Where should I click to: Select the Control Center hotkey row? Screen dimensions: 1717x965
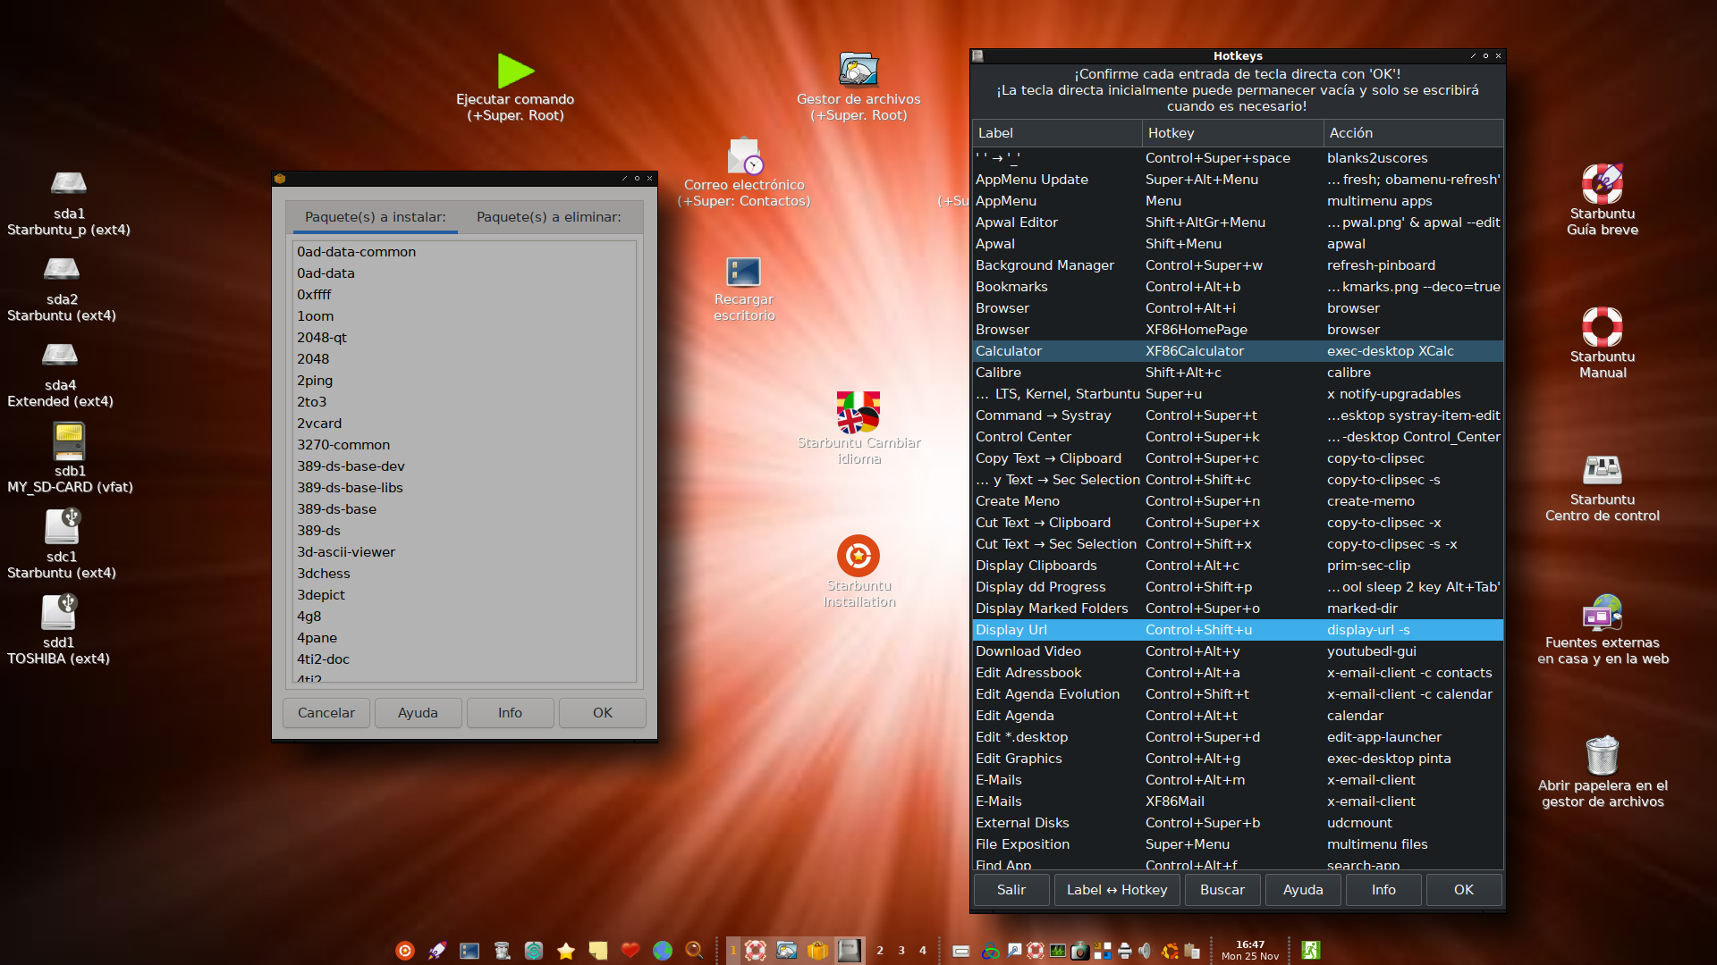point(1238,437)
